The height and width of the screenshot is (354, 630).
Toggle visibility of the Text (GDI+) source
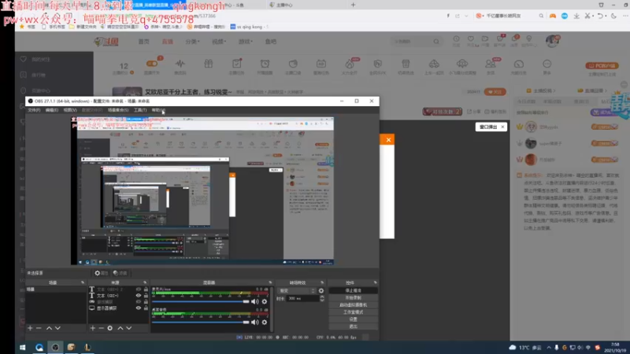pyautogui.click(x=139, y=296)
